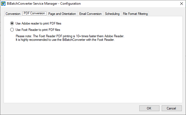Select the Foxit Reader radio button circle
This screenshot has width=186, height=115.
click(x=12, y=30)
